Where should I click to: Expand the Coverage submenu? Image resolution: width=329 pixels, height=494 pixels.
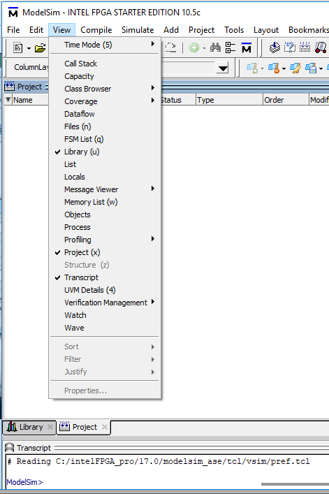pos(105,101)
